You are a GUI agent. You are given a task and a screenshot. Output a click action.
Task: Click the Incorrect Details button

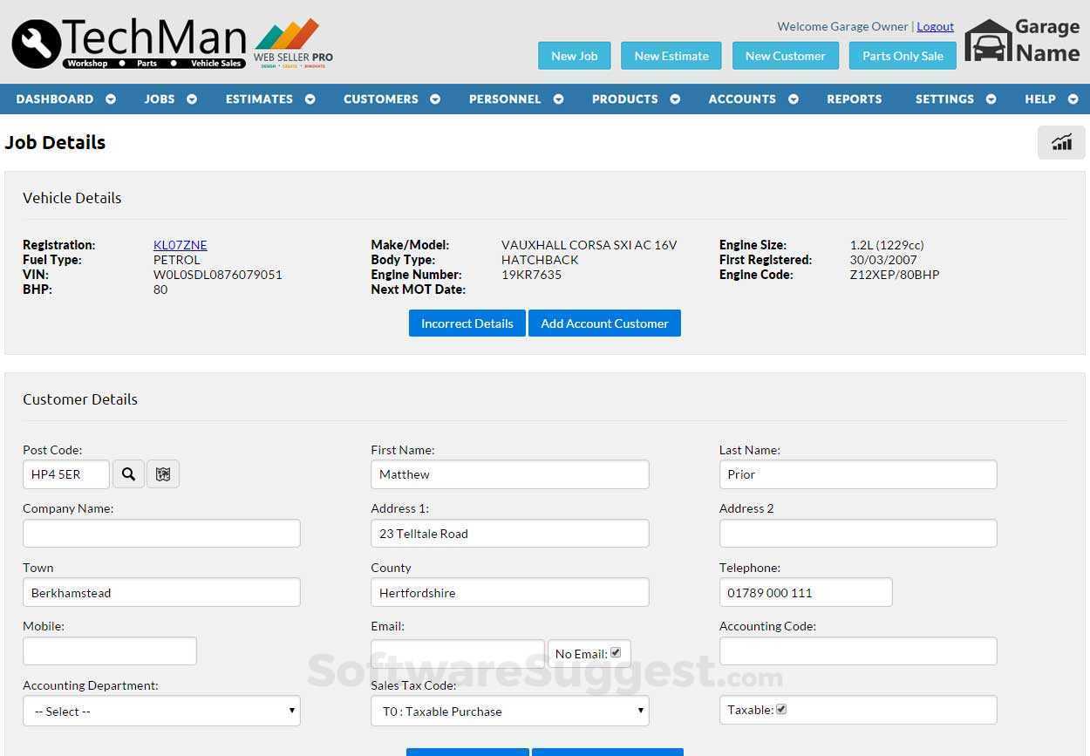(467, 323)
